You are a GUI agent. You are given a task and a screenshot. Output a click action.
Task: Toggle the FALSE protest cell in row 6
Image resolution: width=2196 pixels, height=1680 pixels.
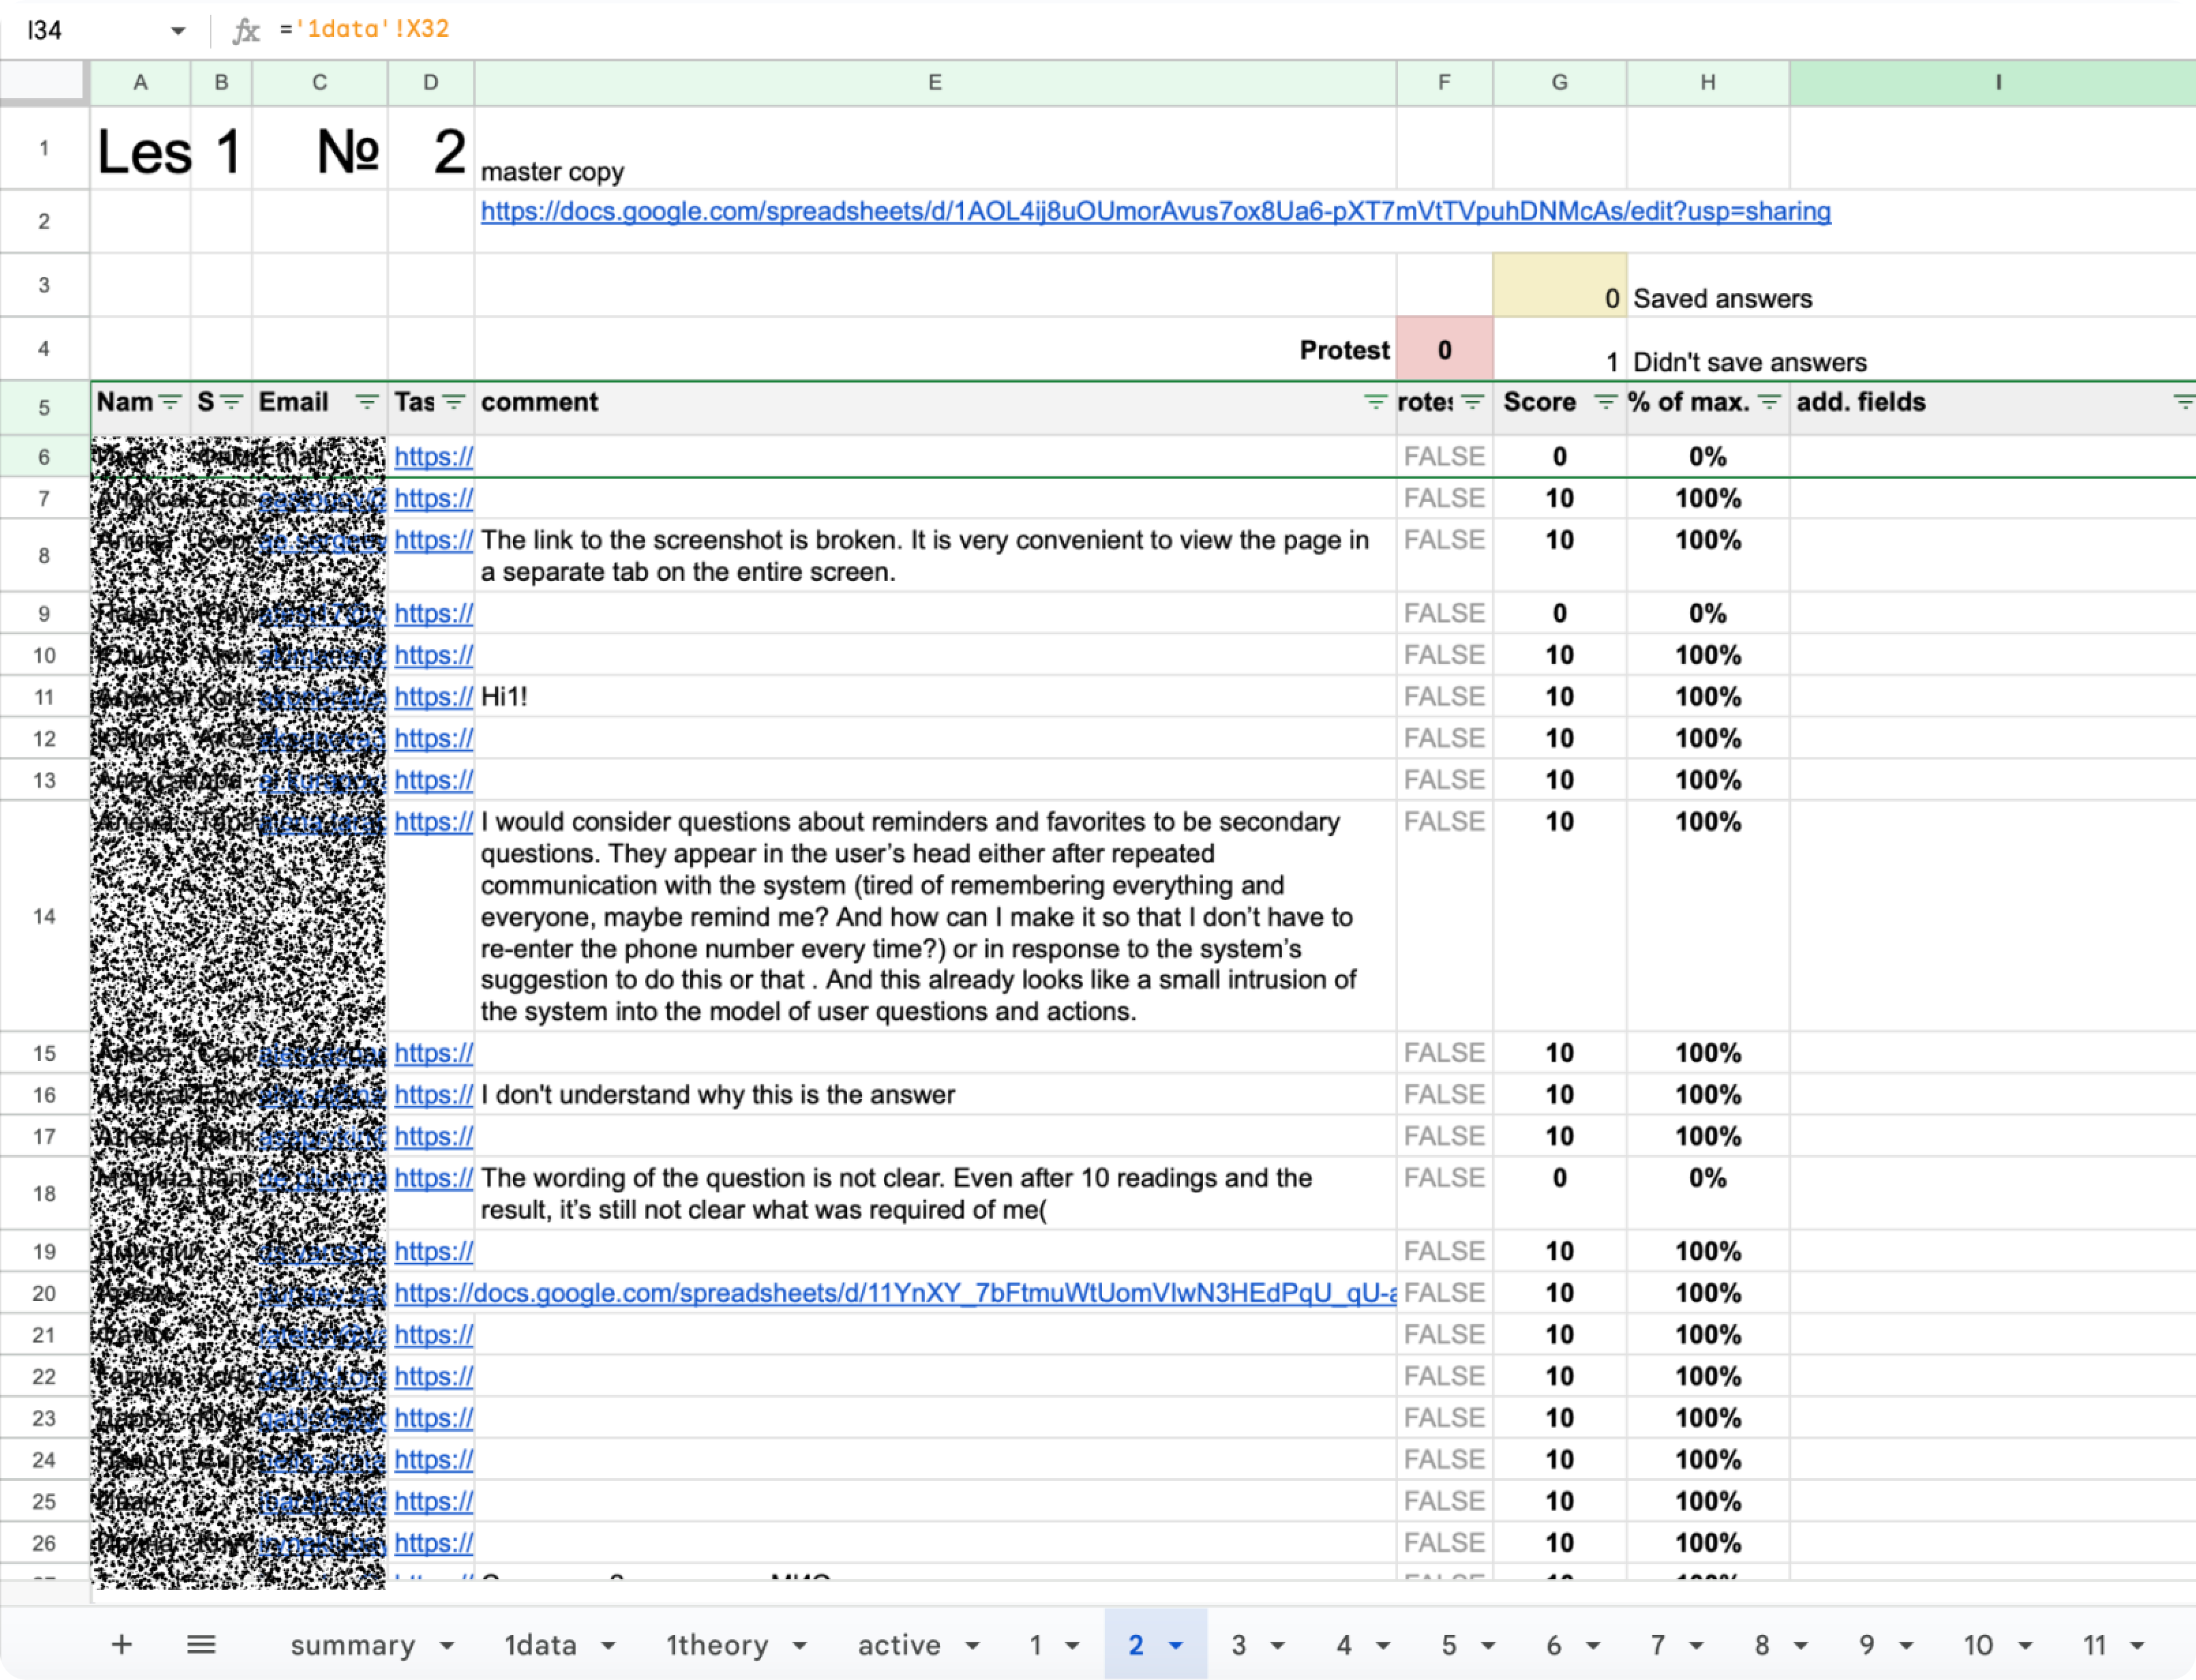pos(1445,457)
